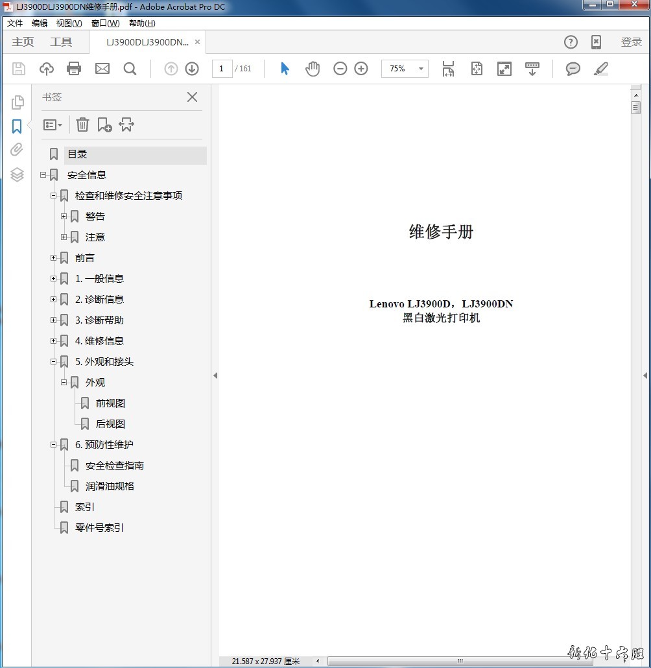
Task: Click the Zoom in plus button
Action: 361,69
